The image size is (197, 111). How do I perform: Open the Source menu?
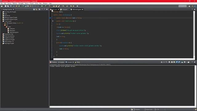[x=9, y=3]
